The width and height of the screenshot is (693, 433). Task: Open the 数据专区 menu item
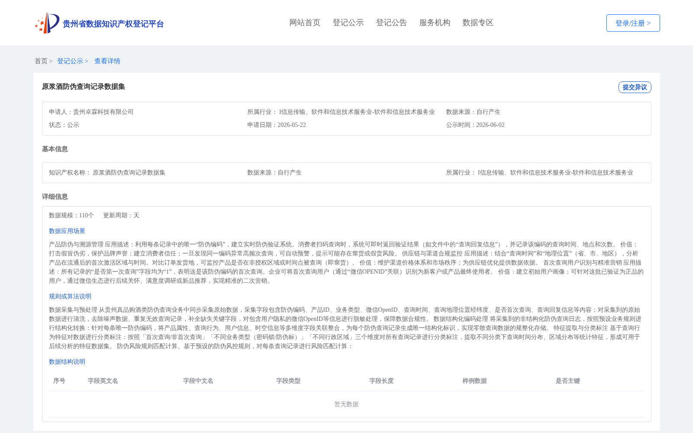(x=478, y=23)
